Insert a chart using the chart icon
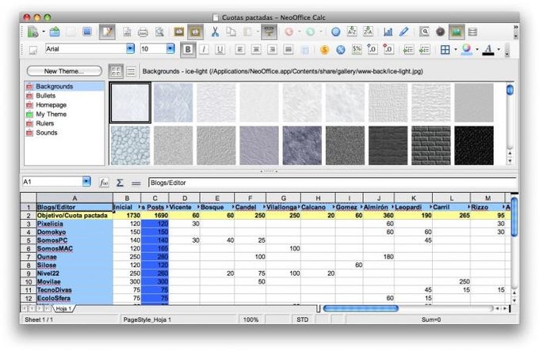539x351 pixels. click(388, 32)
